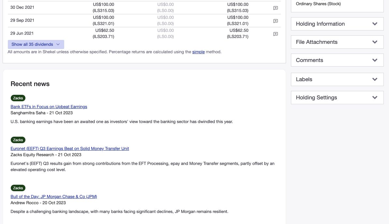Show all 35 dividends
This screenshot has height=224, width=389.
coord(36,44)
